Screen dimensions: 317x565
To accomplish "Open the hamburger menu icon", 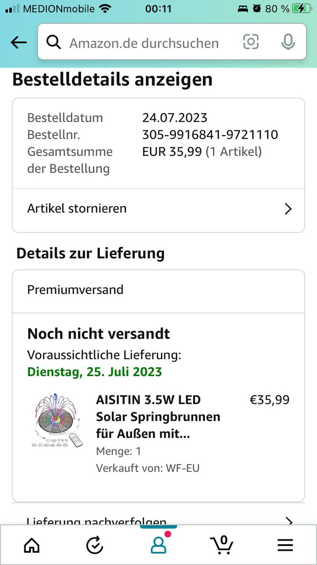I will tap(285, 546).
